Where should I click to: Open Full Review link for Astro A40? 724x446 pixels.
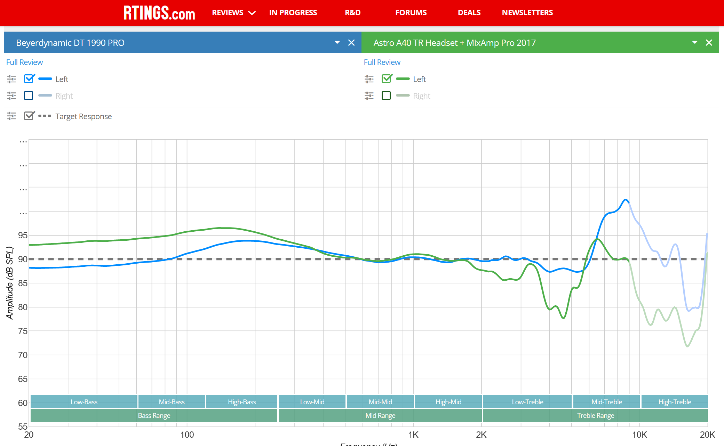382,62
